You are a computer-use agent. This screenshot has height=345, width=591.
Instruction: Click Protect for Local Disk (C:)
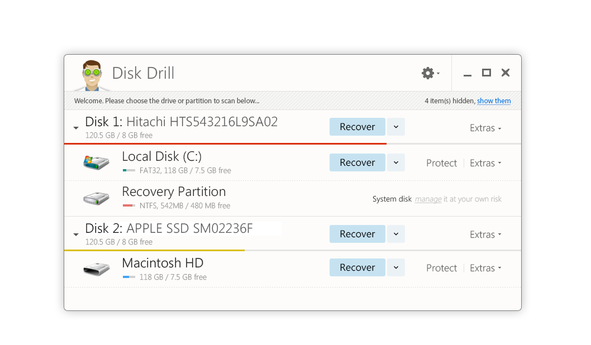tap(441, 163)
